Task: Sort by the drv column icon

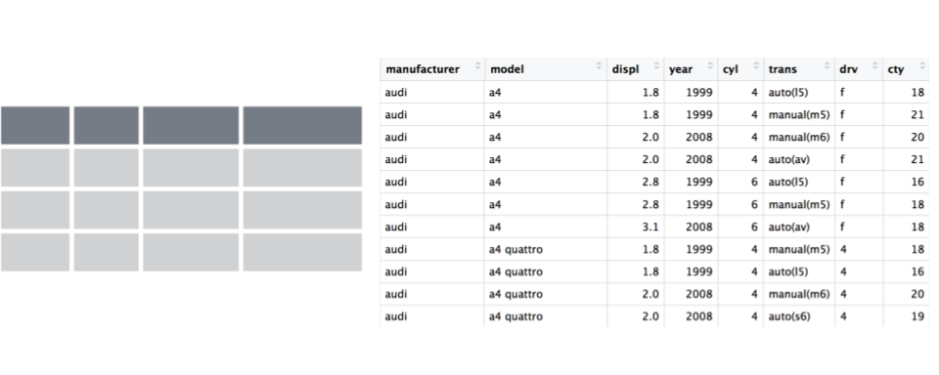Action: coord(875,66)
